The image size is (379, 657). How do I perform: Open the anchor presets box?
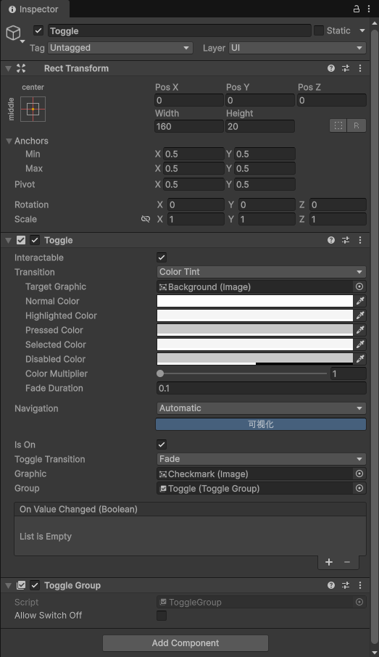[33, 109]
